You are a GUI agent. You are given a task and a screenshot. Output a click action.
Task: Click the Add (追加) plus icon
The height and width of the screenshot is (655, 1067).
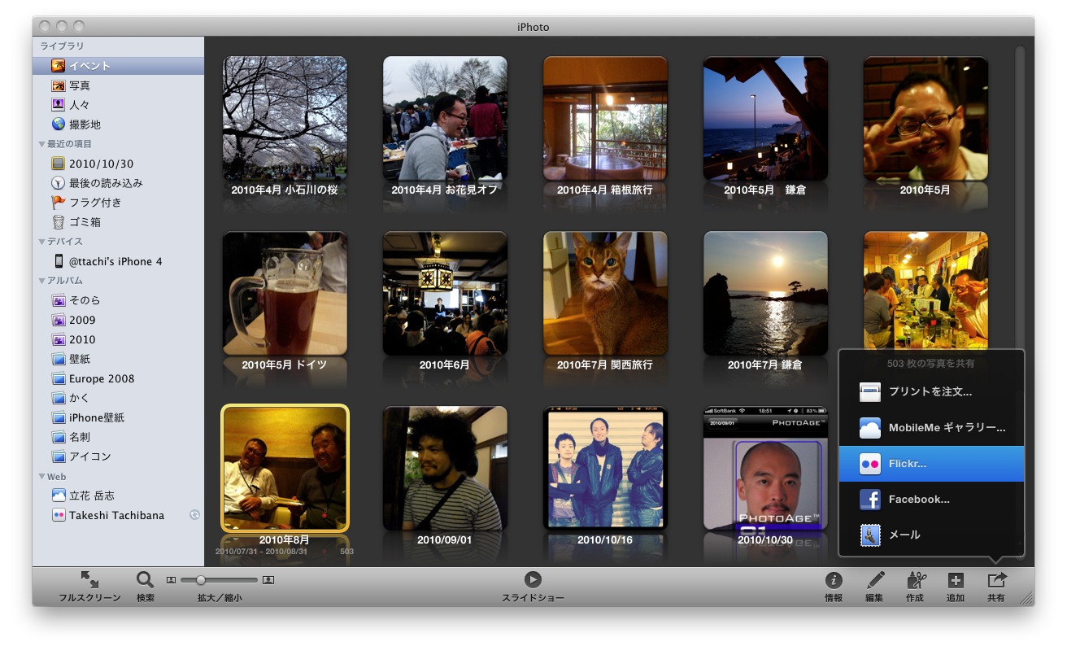956,580
